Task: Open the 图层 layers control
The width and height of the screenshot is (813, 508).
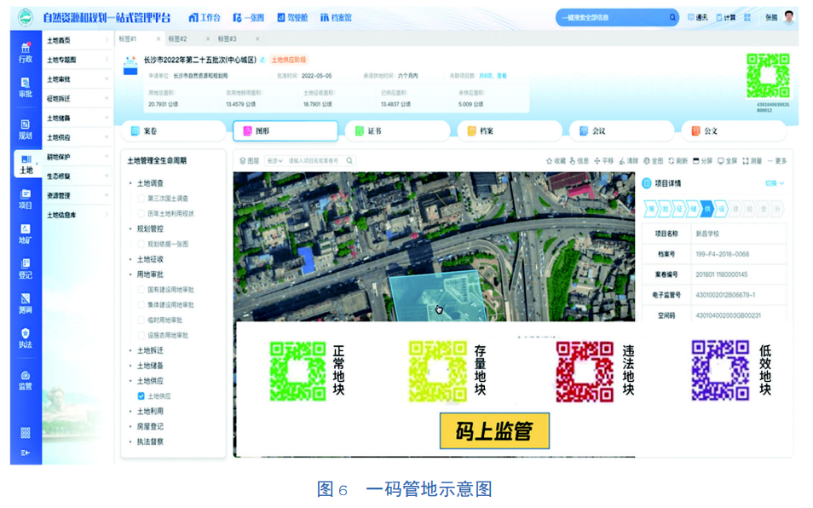Action: pyautogui.click(x=250, y=161)
